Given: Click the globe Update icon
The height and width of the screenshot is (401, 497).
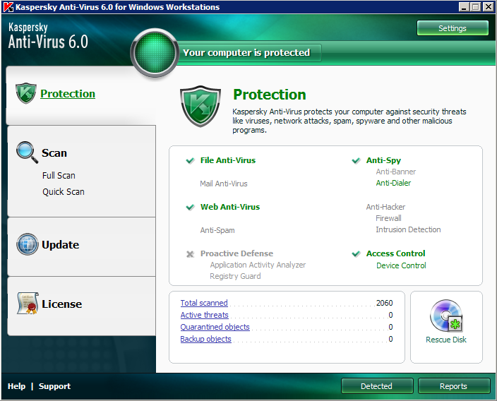Looking at the screenshot, I should coord(28,244).
